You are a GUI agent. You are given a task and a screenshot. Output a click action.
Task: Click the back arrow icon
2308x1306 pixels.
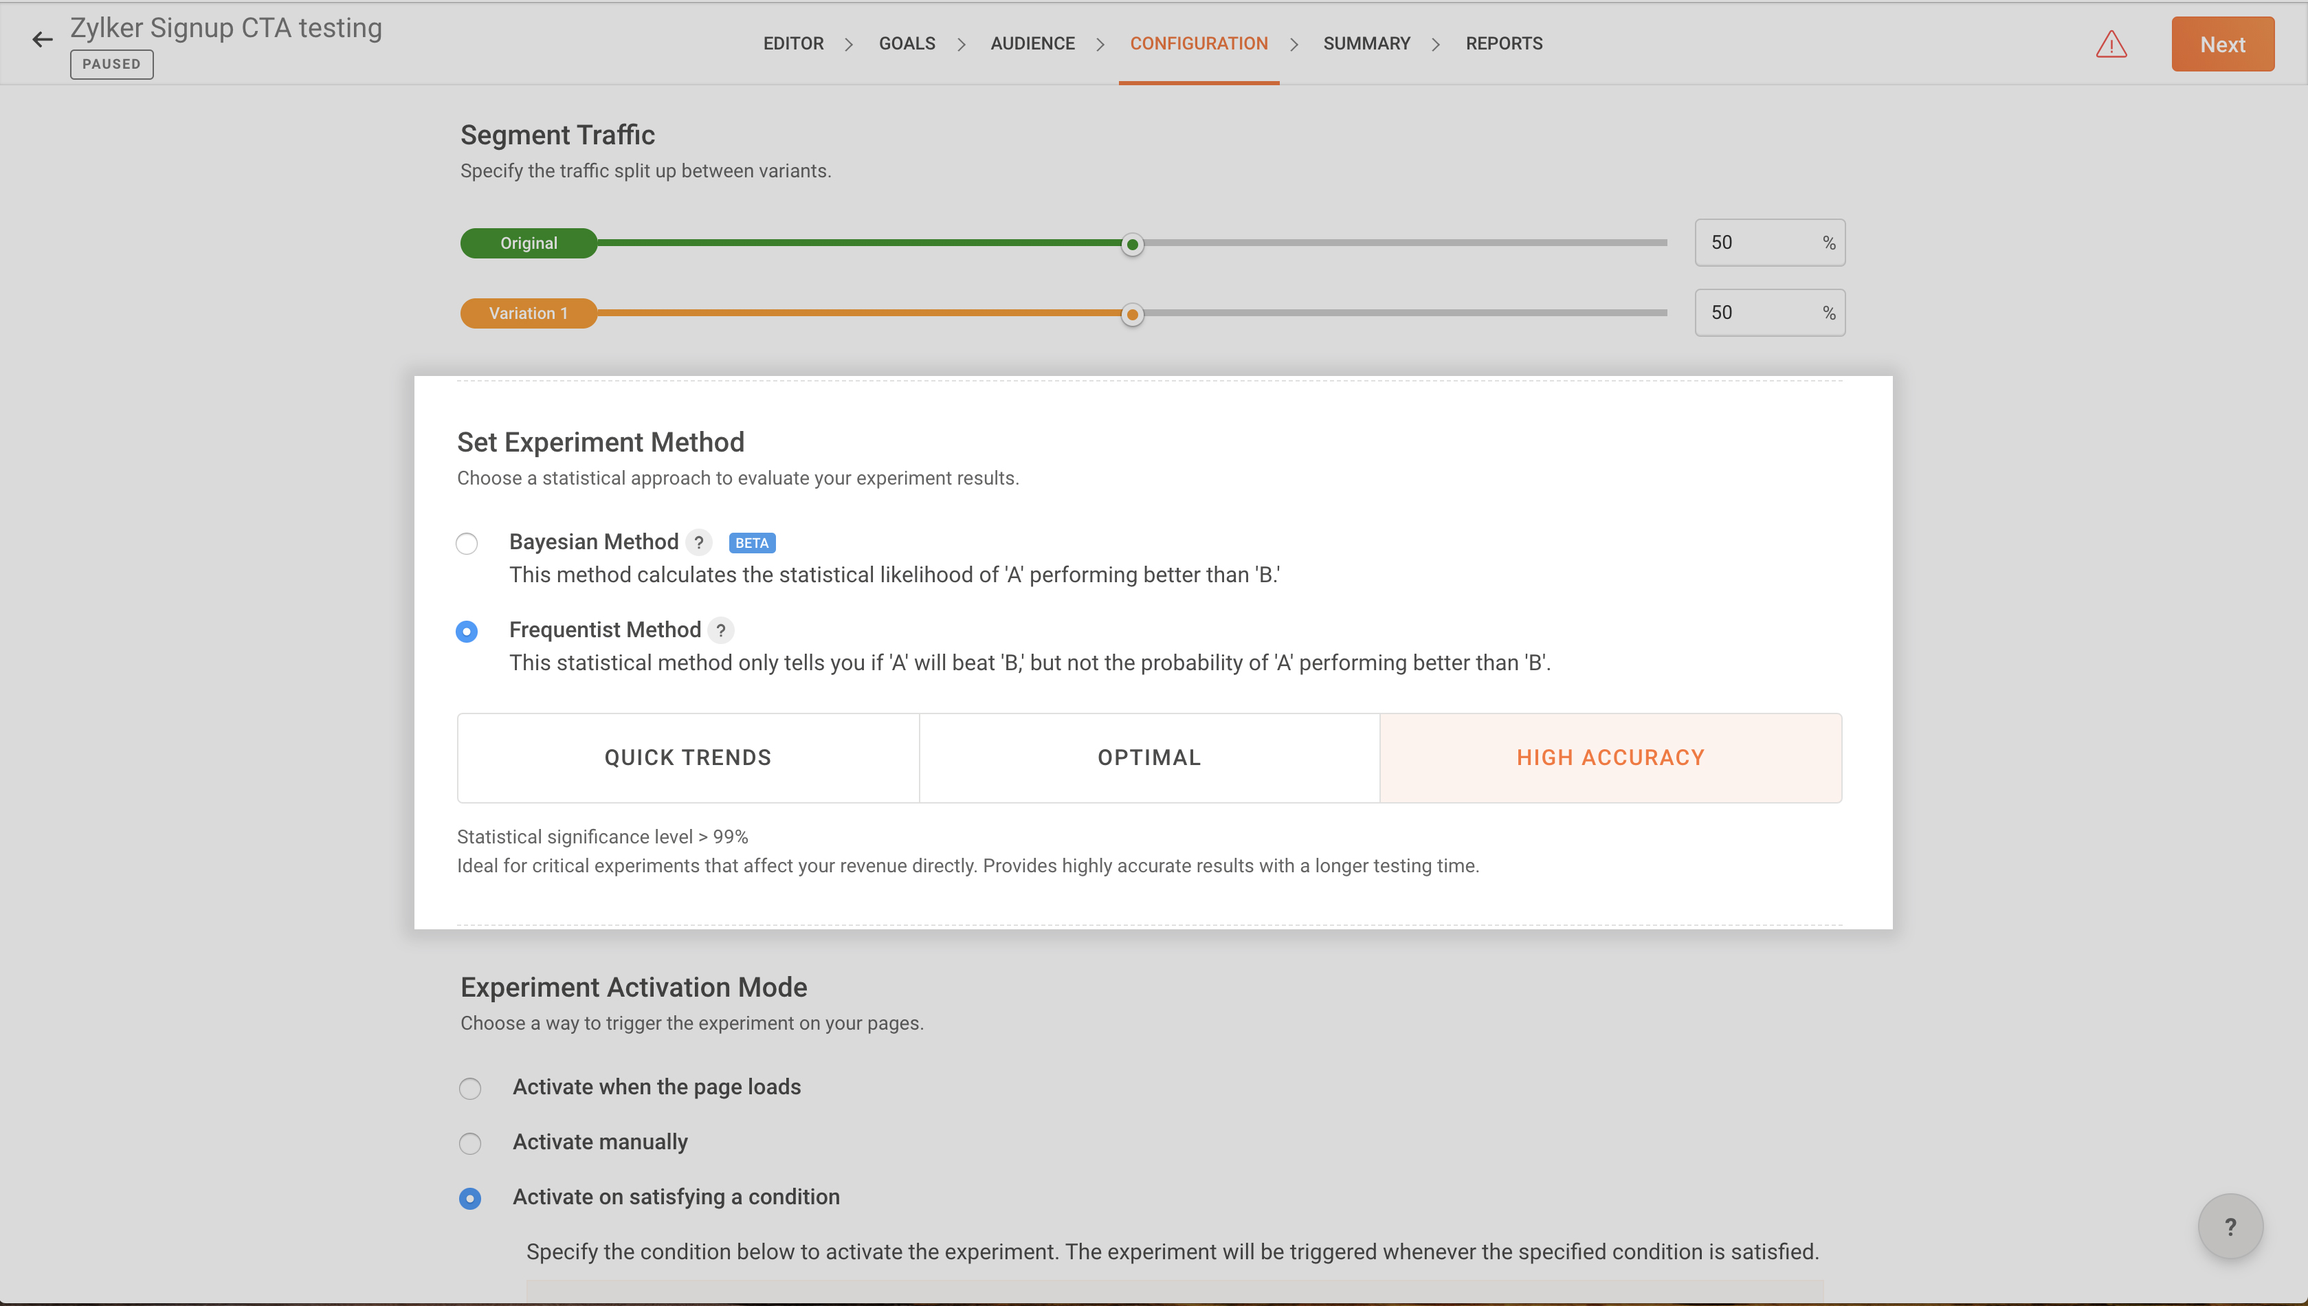[x=42, y=39]
